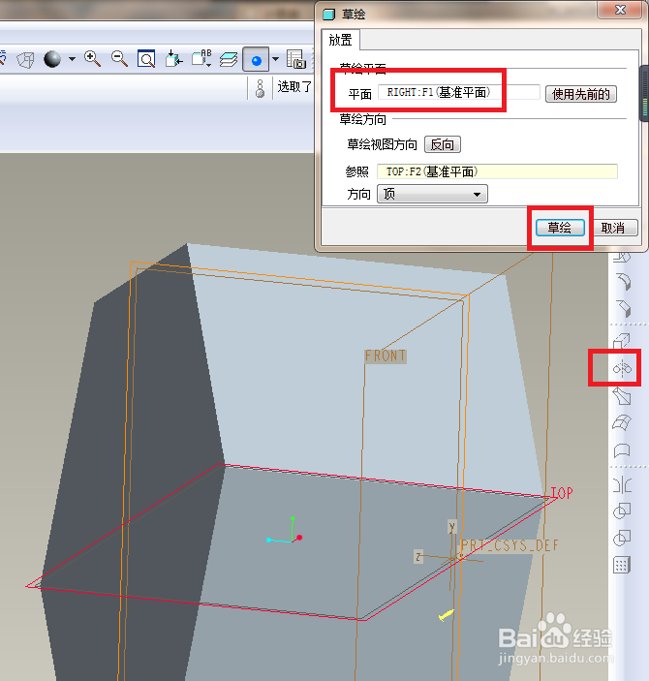Select the PRT_CSYS_DEF coordinate system label

coord(510,545)
